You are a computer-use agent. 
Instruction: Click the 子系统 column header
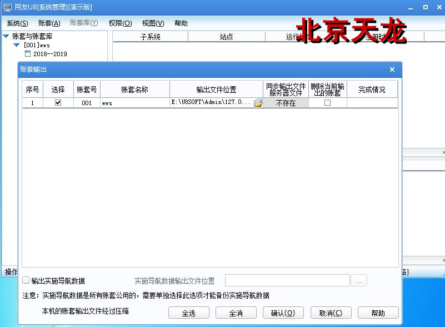(x=151, y=37)
